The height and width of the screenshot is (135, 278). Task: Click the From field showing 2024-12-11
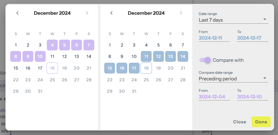[214, 38]
